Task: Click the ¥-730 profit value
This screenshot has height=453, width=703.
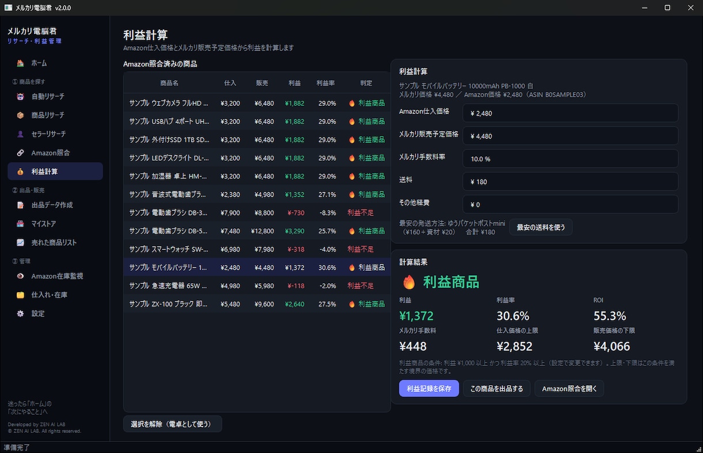Action: click(x=294, y=213)
